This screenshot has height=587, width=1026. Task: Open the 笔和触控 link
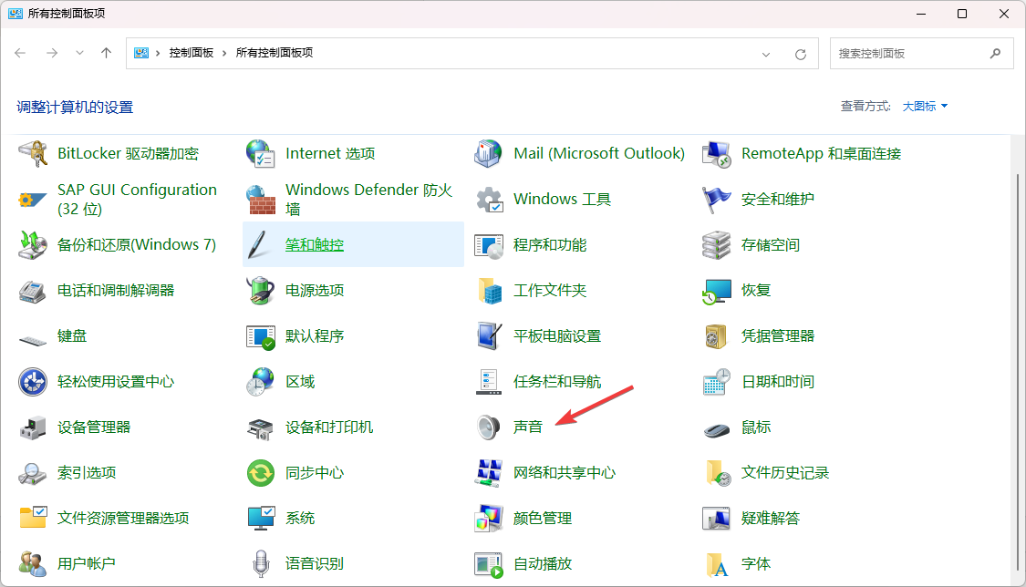tap(315, 245)
